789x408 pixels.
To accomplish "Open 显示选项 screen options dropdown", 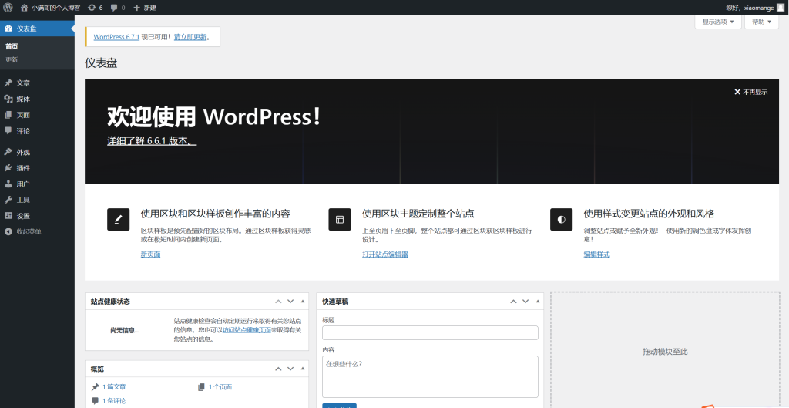I will tap(718, 22).
